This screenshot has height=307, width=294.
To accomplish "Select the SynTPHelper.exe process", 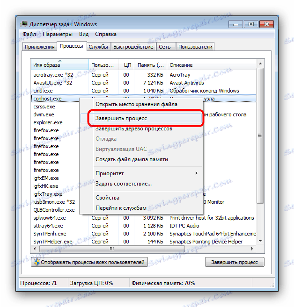I will pyautogui.click(x=144, y=242).
